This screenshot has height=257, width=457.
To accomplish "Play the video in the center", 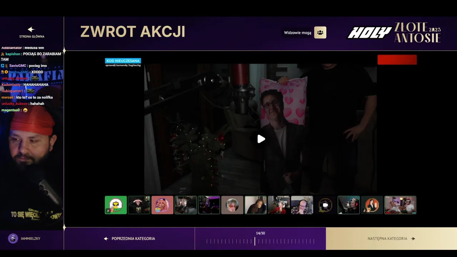I will 261,139.
